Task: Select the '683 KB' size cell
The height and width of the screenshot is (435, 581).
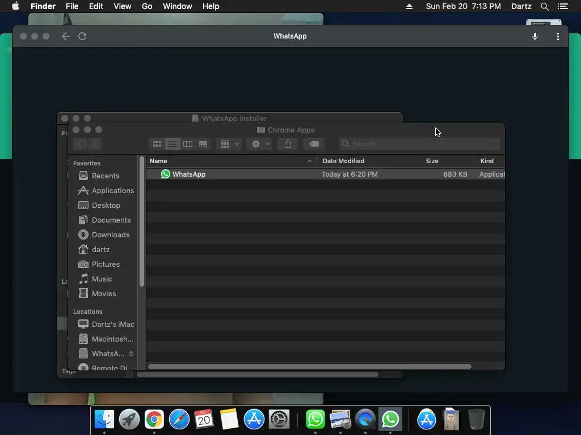Action: point(455,174)
